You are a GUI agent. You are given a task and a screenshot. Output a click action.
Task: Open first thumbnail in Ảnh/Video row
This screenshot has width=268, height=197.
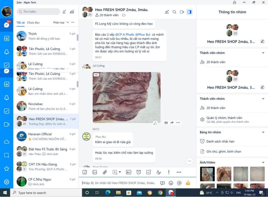pyautogui.click(x=207, y=174)
